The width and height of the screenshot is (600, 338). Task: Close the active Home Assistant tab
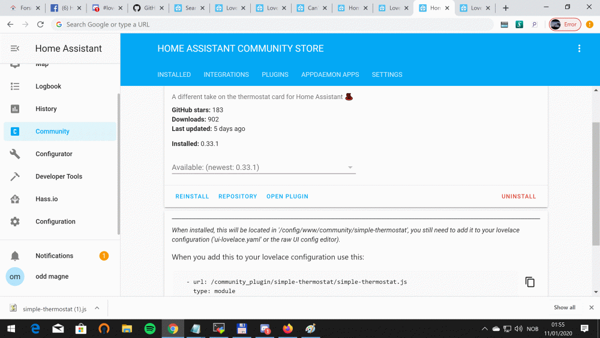pos(447,8)
